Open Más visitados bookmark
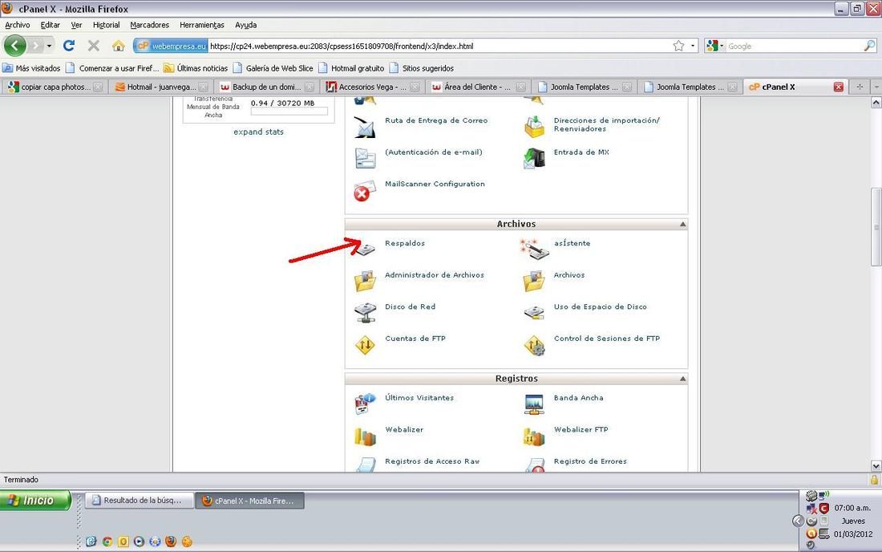The width and height of the screenshot is (882, 552). [31, 68]
